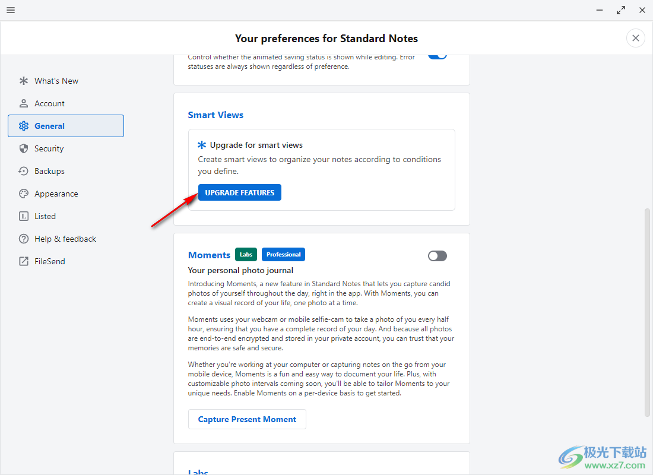Click the Labs badge next to Moments
Screen dimensions: 653x475
click(246, 255)
